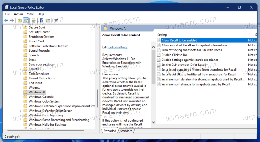Switch to the Standard tab

click(x=126, y=131)
